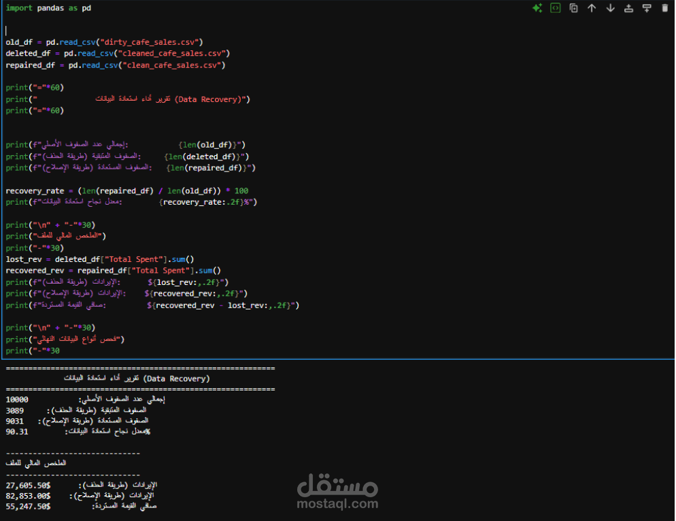Click the 'lost_rev = deleted_df' line

100,259
